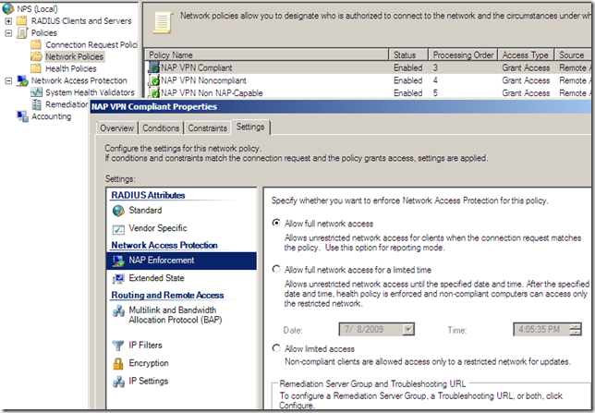
Task: Click the Network Policies open folder icon
Action: (36, 56)
